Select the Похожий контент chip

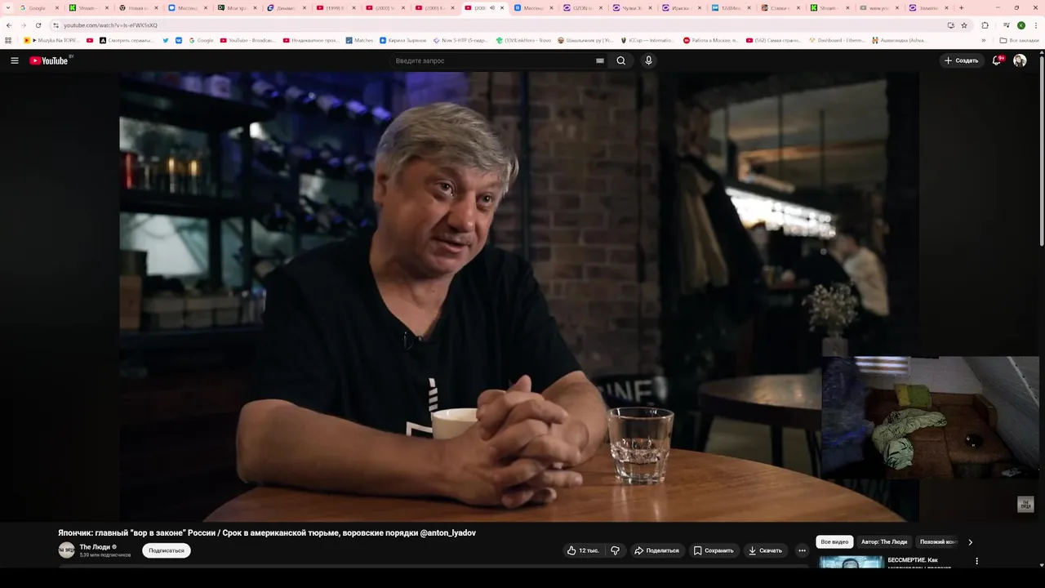tap(938, 541)
